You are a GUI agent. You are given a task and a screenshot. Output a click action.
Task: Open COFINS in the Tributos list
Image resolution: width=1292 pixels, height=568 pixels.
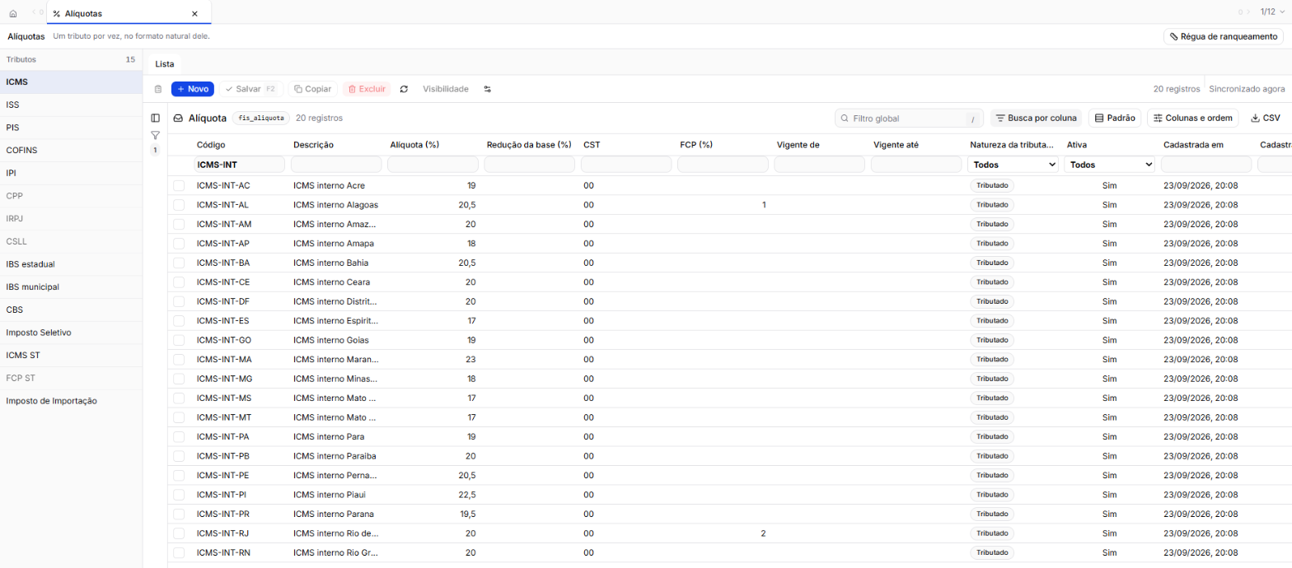tap(71, 151)
